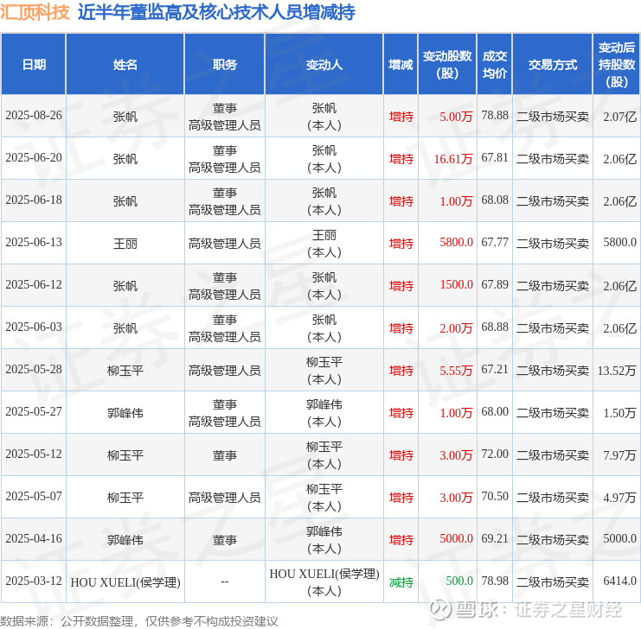Select the 6414.0 holdings value
The image size is (641, 629).
pyautogui.click(x=619, y=581)
